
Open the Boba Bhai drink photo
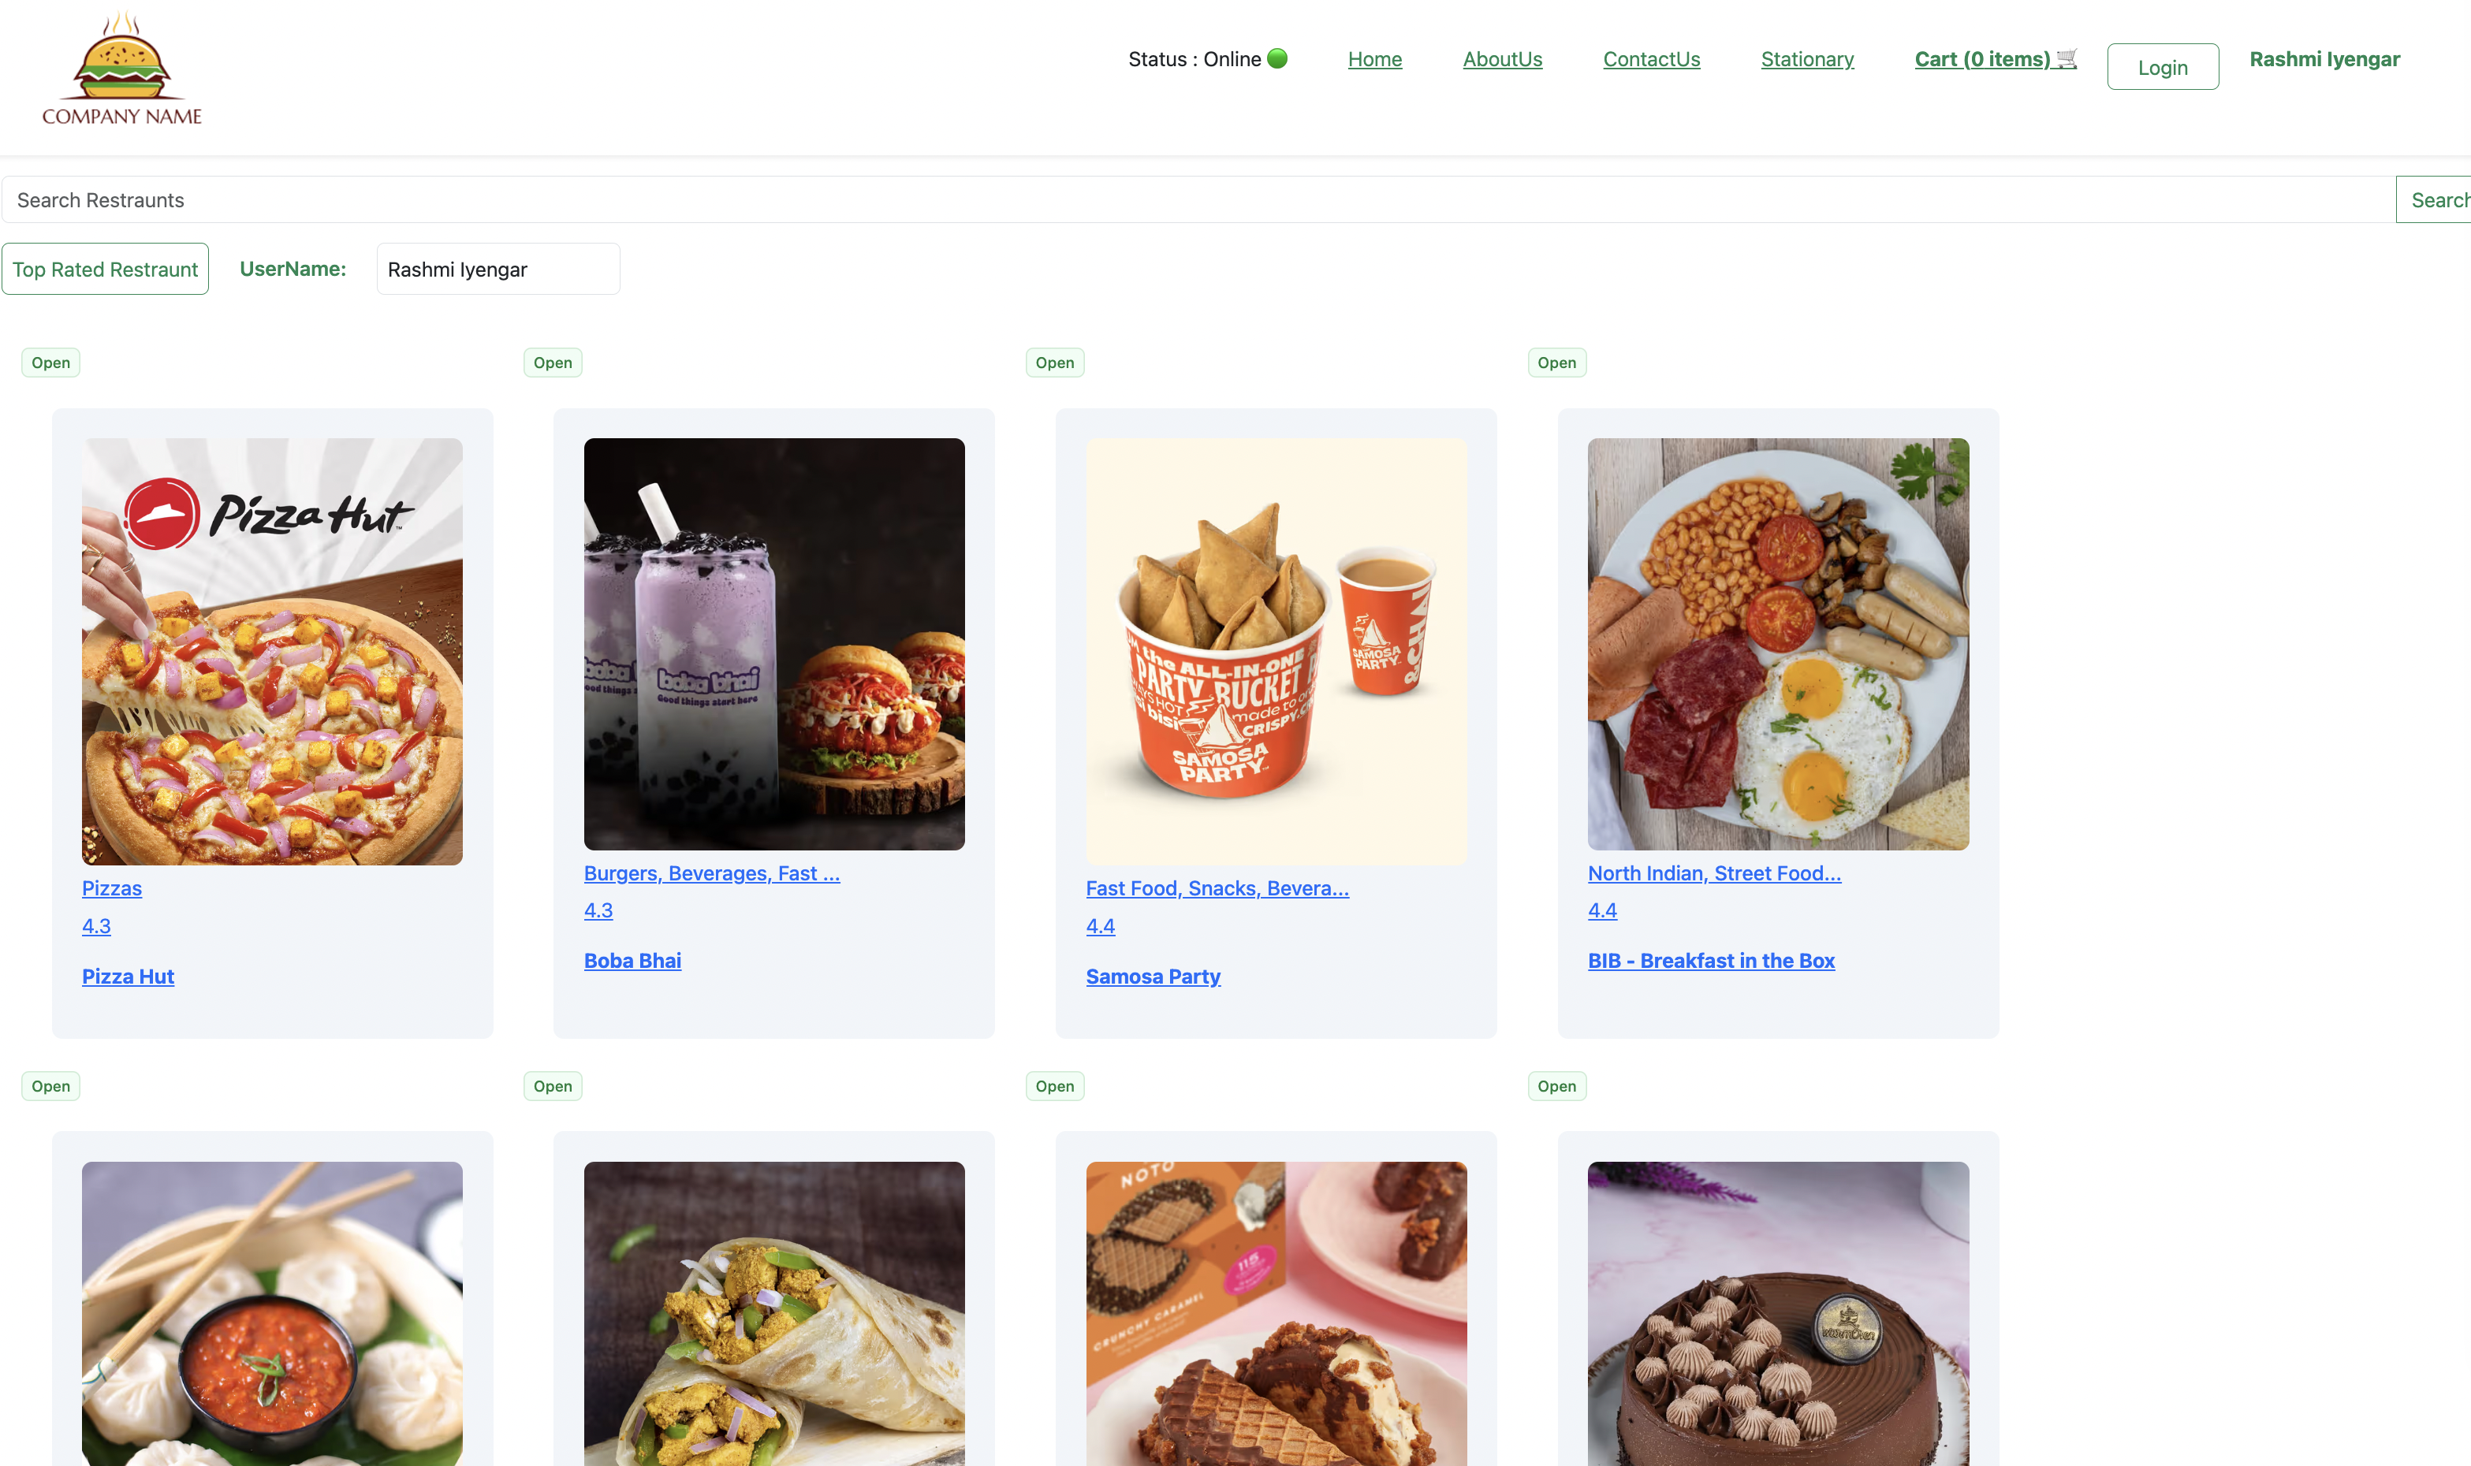pyautogui.click(x=773, y=643)
